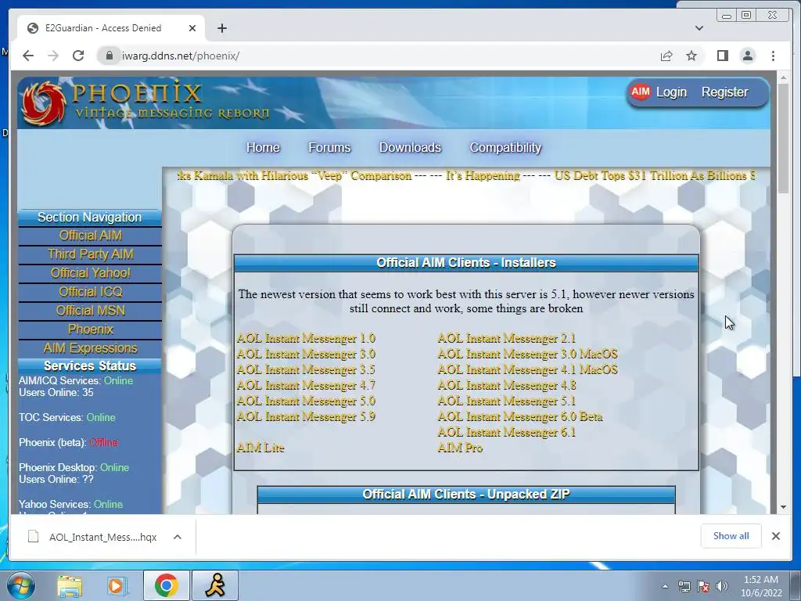Open the Compatibility menu item
The height and width of the screenshot is (601, 801).
[505, 148]
